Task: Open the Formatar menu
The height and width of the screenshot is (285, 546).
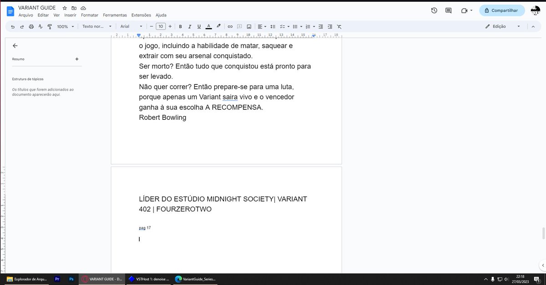Action: [x=90, y=15]
